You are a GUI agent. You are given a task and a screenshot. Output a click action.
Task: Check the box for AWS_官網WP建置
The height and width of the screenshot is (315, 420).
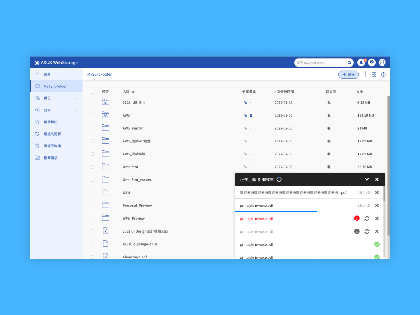tap(92, 141)
